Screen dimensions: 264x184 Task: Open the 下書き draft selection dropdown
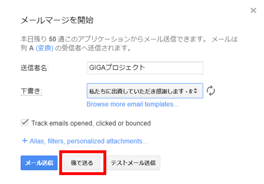click(145, 91)
